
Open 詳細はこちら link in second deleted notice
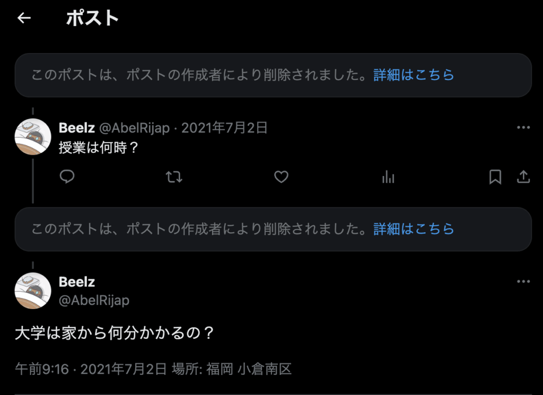[414, 229]
